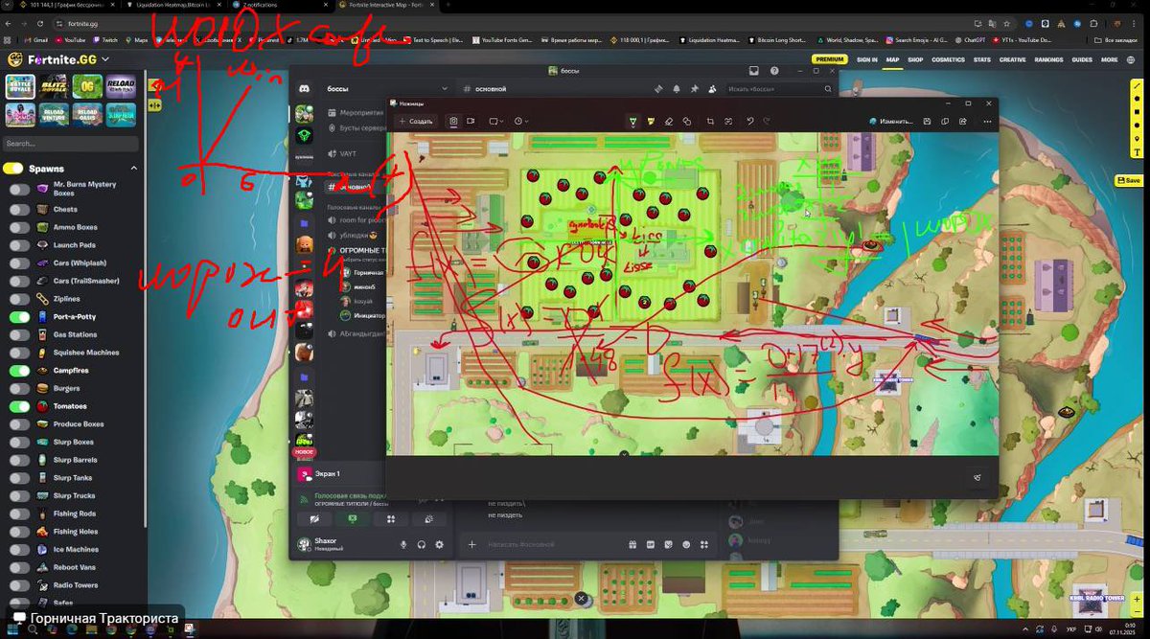The height and width of the screenshot is (639, 1150).
Task: Select the map marker pin tool
Action: click(x=1138, y=139)
